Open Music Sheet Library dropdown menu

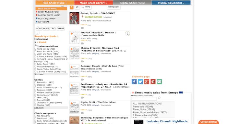[93, 3]
